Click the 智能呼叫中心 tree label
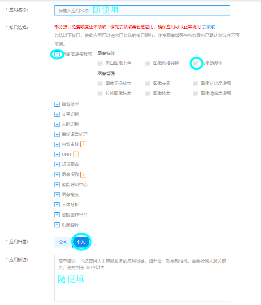The width and height of the screenshot is (261, 305). click(x=75, y=185)
